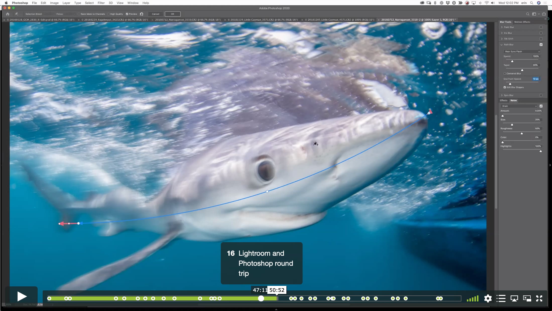
Task: Enable the High Quality checkbox
Action: 108,14
